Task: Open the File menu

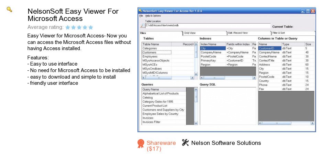Action: 141,16
